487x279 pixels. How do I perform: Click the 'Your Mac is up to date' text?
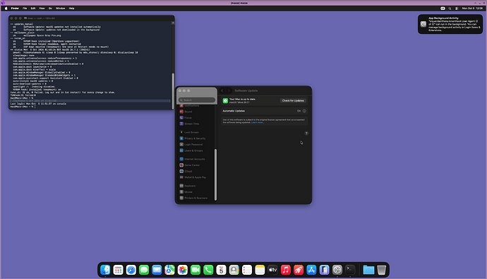click(242, 99)
